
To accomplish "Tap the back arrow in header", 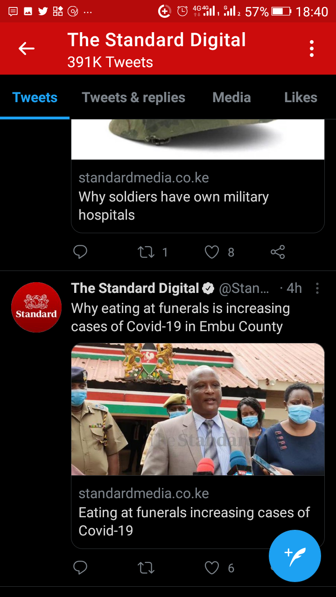I will (27, 49).
